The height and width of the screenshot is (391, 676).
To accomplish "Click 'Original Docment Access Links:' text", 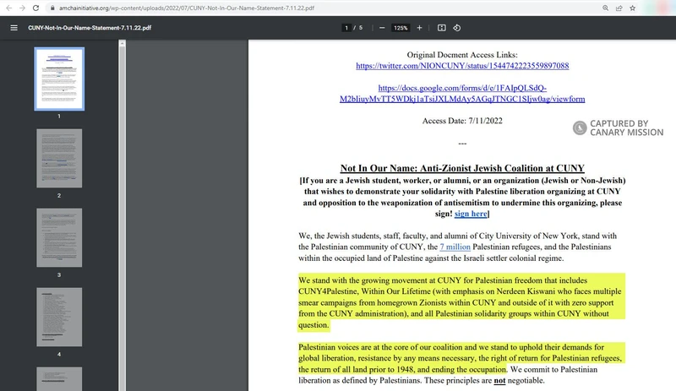I will (x=462, y=55).
